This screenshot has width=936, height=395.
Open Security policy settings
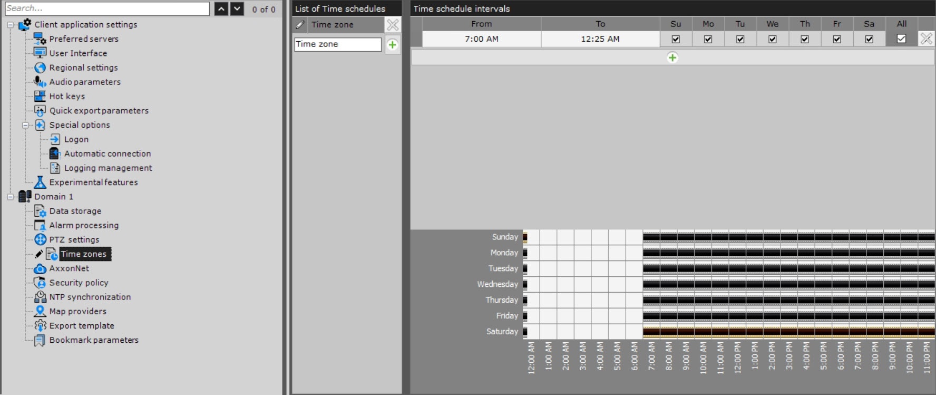(x=79, y=283)
